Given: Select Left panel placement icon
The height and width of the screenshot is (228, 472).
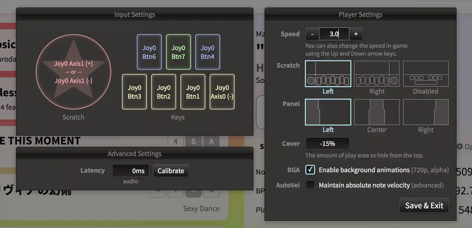Looking at the screenshot, I should (x=328, y=112).
